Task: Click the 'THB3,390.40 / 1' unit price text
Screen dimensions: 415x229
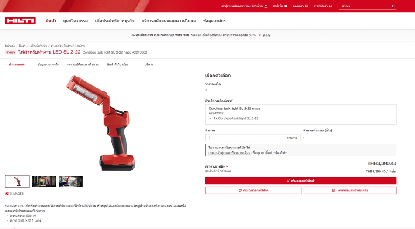Action: pos(381,172)
